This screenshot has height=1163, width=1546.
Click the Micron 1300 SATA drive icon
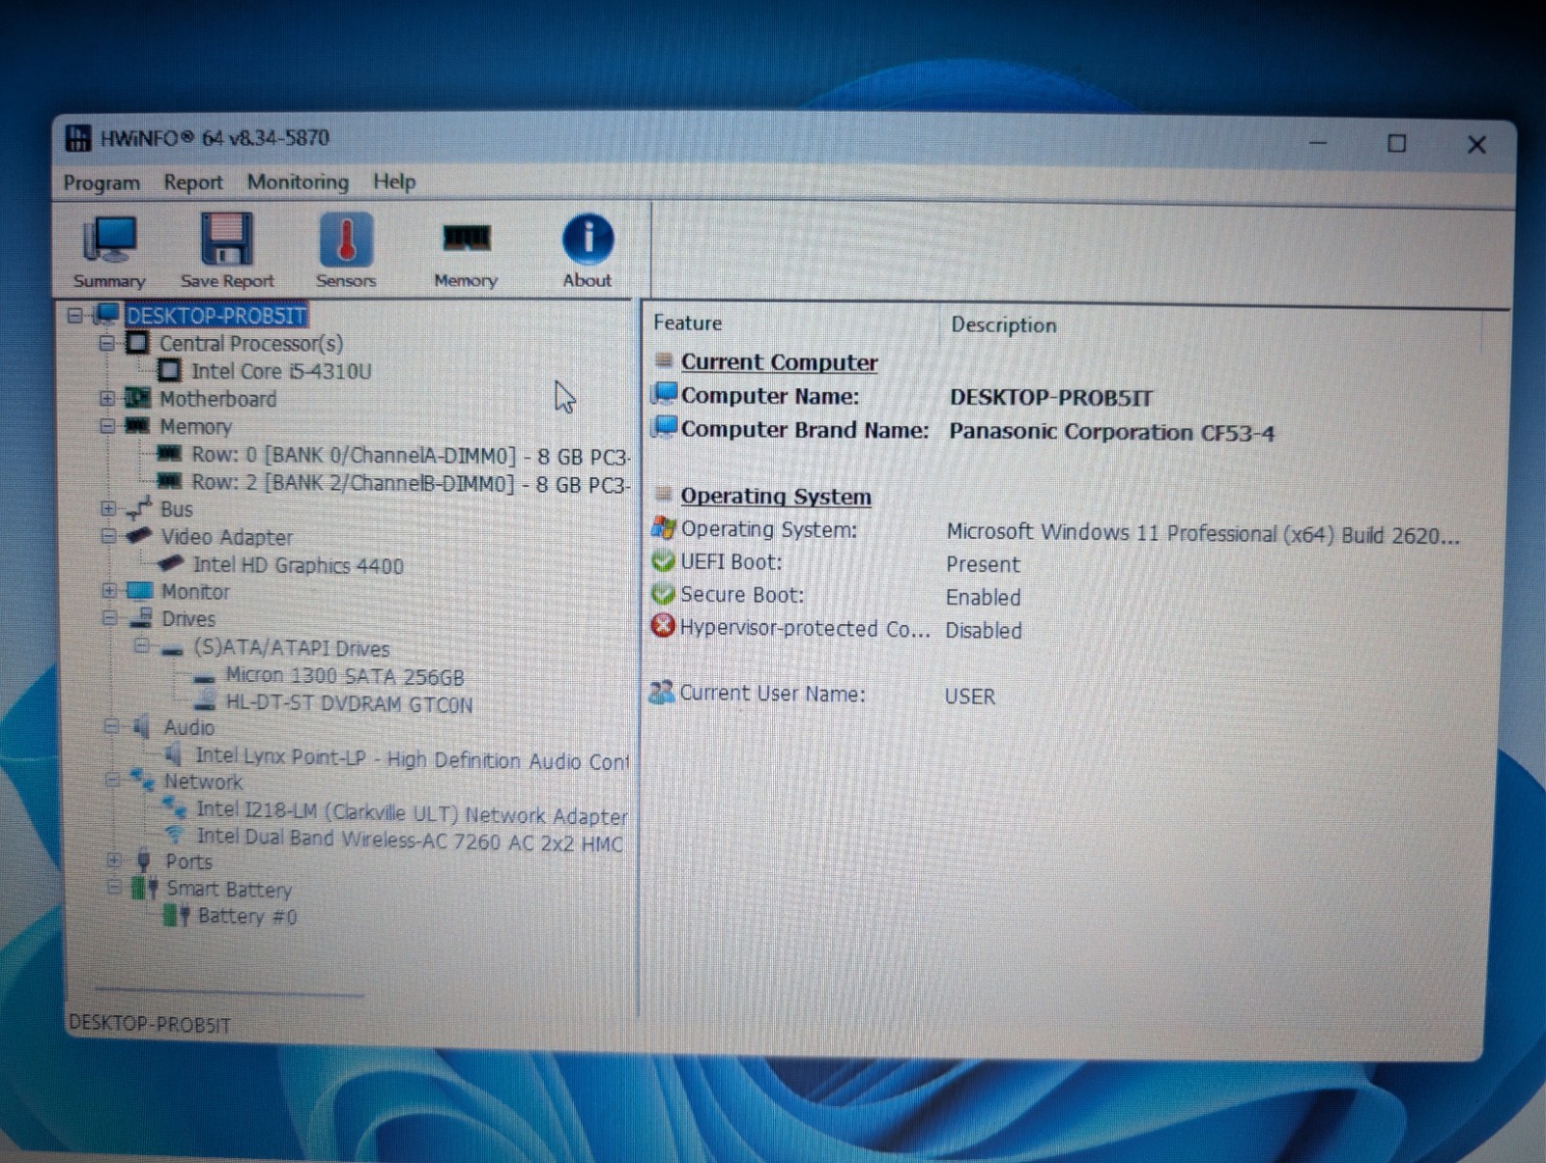[204, 677]
